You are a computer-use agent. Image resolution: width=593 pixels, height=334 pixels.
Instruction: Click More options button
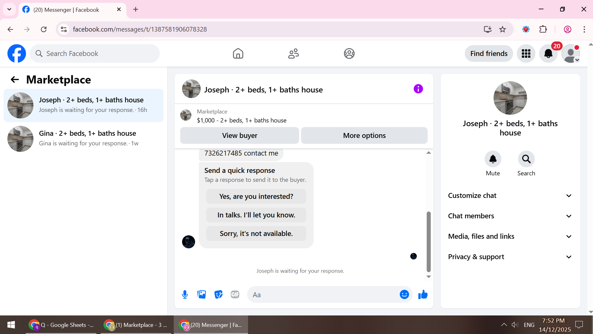point(364,135)
